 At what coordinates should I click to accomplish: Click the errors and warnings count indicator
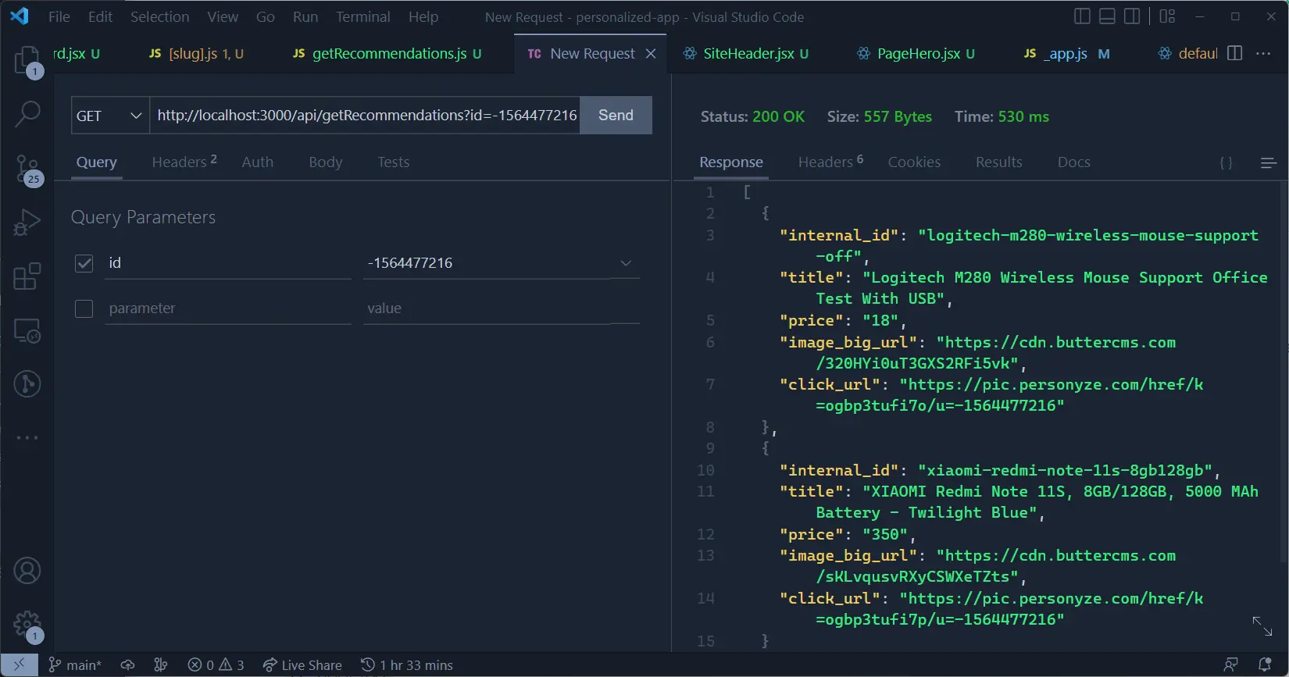click(216, 665)
